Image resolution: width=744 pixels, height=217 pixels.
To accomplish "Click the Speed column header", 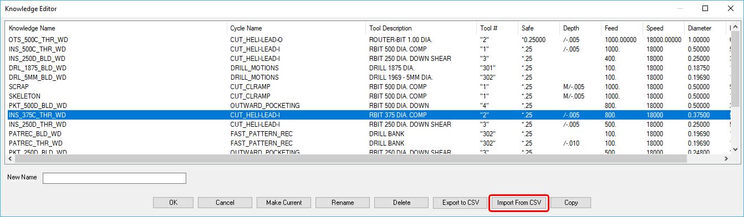I will (664, 28).
